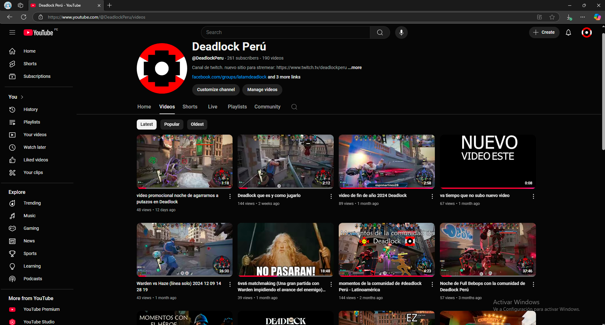The width and height of the screenshot is (605, 325).
Task: Start voice search with microphone
Action: pos(401,32)
